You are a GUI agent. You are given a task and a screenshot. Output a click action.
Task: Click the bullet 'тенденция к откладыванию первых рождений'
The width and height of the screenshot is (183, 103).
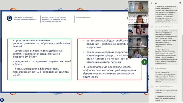[42, 63]
